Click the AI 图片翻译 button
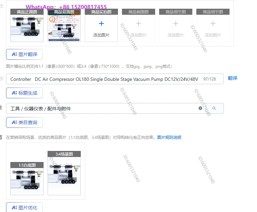This screenshot has height=212, width=257. pos(24,54)
